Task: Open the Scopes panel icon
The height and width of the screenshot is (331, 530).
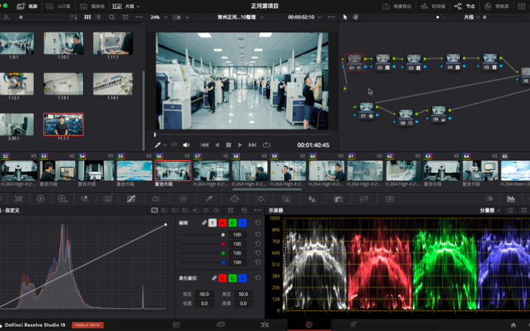Action: [x=511, y=199]
